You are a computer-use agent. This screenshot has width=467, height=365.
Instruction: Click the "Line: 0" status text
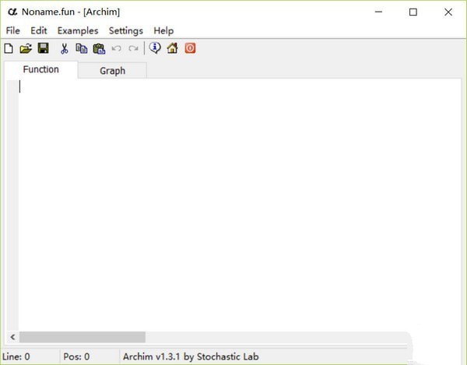pos(16,356)
